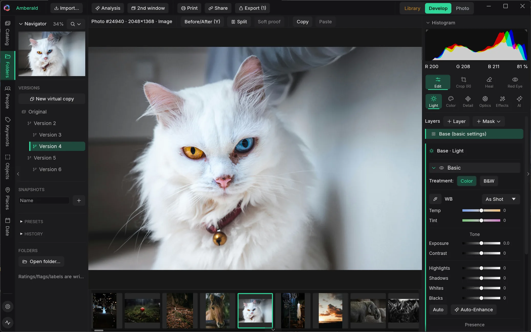The image size is (531, 332).
Task: Open the Effects adjustments section
Action: 502,101
